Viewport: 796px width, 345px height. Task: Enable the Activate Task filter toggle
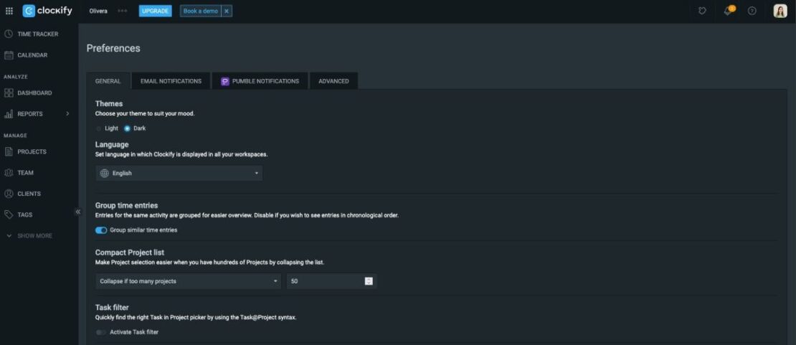tap(101, 332)
